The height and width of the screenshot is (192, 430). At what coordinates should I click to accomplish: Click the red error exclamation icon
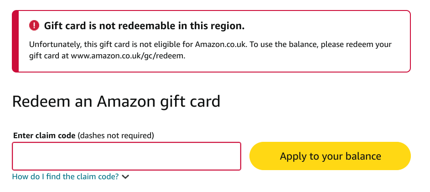[x=34, y=26]
